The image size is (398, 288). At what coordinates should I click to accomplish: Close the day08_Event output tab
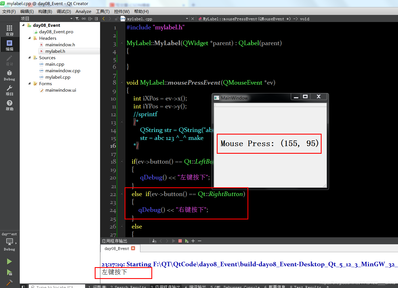(133, 248)
